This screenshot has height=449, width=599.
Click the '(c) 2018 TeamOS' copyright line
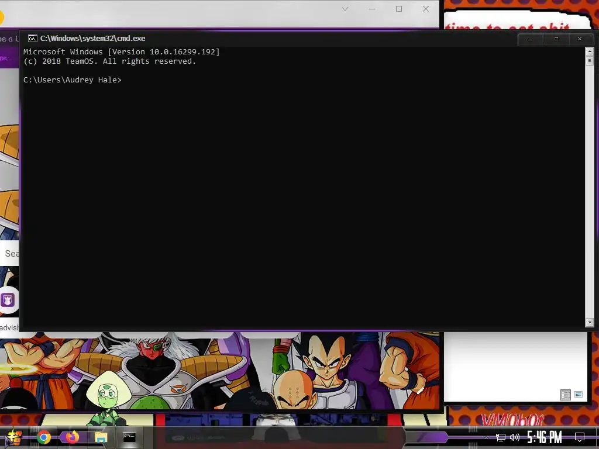109,61
